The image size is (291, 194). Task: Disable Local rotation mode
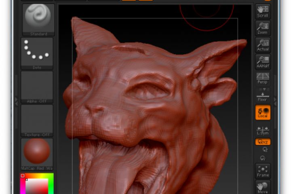(x=263, y=112)
